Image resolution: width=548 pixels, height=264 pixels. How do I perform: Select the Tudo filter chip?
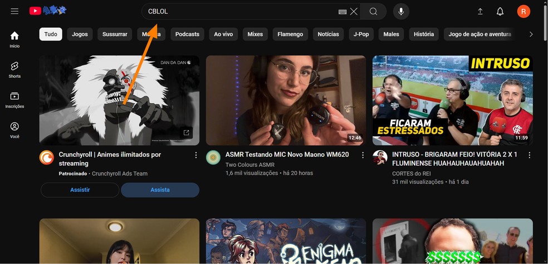[x=51, y=34]
